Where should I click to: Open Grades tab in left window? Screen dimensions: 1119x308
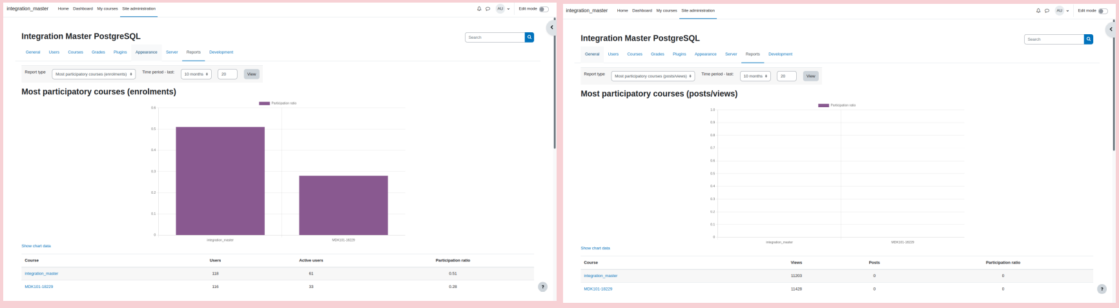click(x=98, y=52)
